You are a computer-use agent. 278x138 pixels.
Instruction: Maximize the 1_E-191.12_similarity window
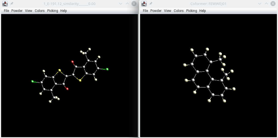click(127, 4)
